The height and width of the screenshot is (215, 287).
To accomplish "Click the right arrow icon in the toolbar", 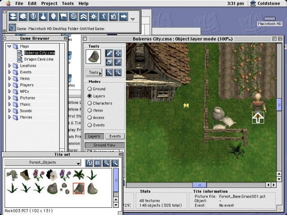I will 124,17.
